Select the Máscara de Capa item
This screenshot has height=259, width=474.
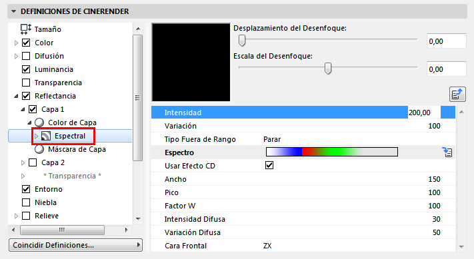pyautogui.click(x=77, y=149)
